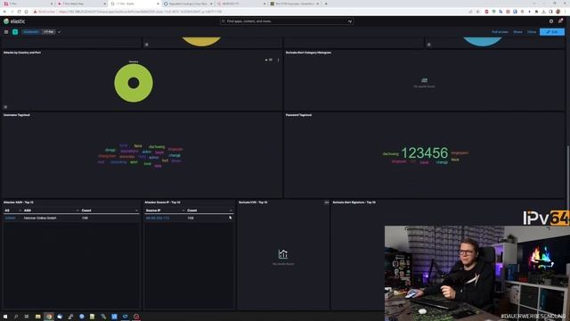Image resolution: width=570 pixels, height=321 pixels.
Task: Click the Not secure warning icon
Action: pos(36,12)
